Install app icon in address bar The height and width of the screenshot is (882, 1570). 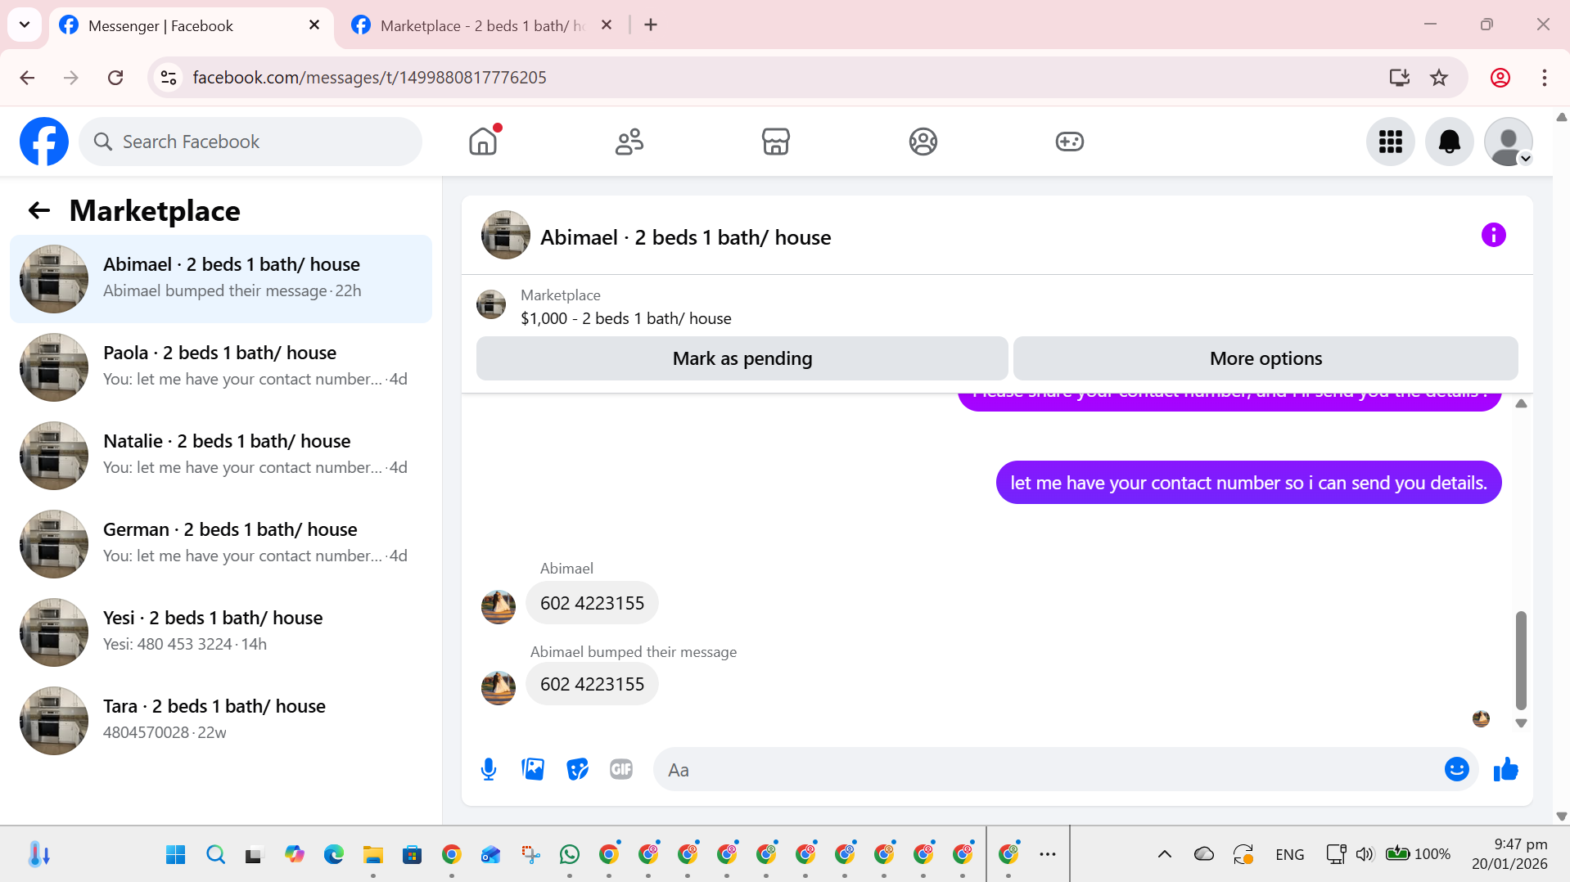pos(1400,78)
